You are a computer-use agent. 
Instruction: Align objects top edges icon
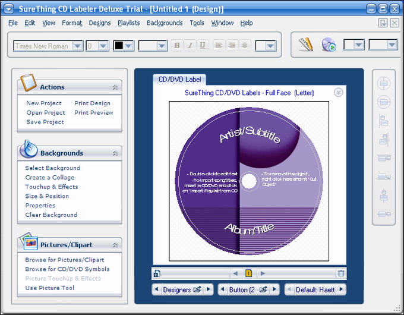click(384, 157)
